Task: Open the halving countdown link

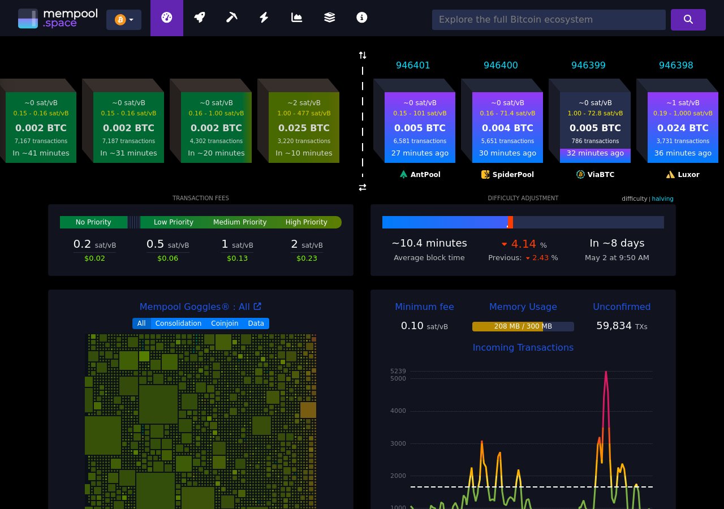Action: pos(662,199)
